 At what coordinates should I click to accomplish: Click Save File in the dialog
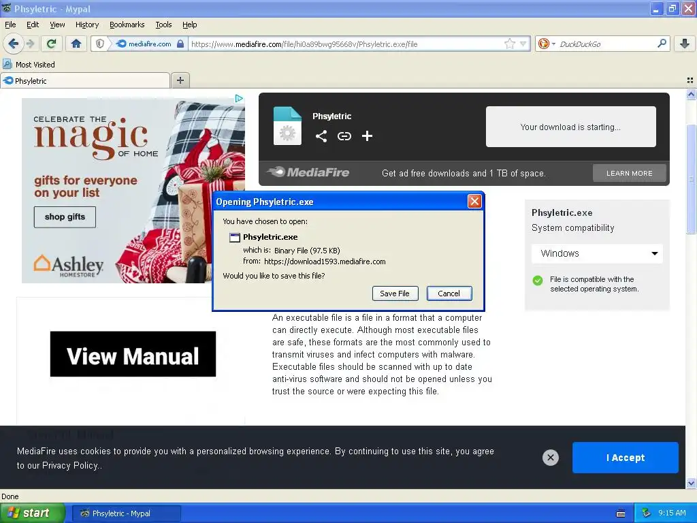click(395, 294)
